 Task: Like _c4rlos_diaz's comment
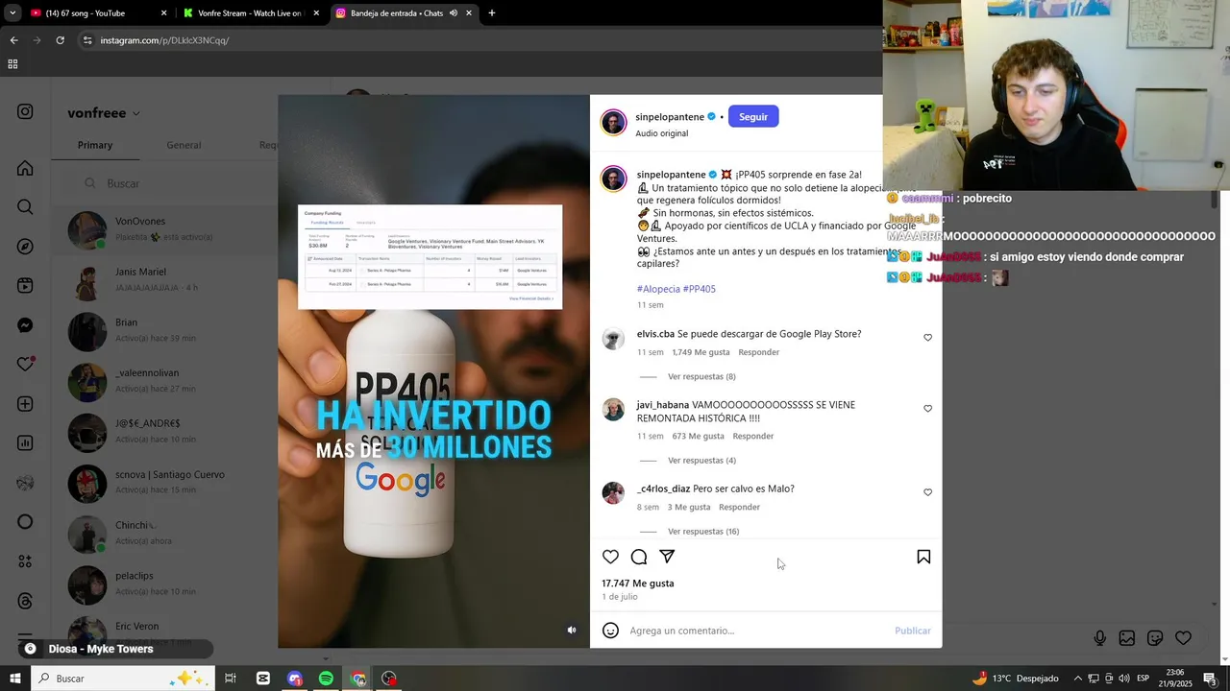coord(927,492)
